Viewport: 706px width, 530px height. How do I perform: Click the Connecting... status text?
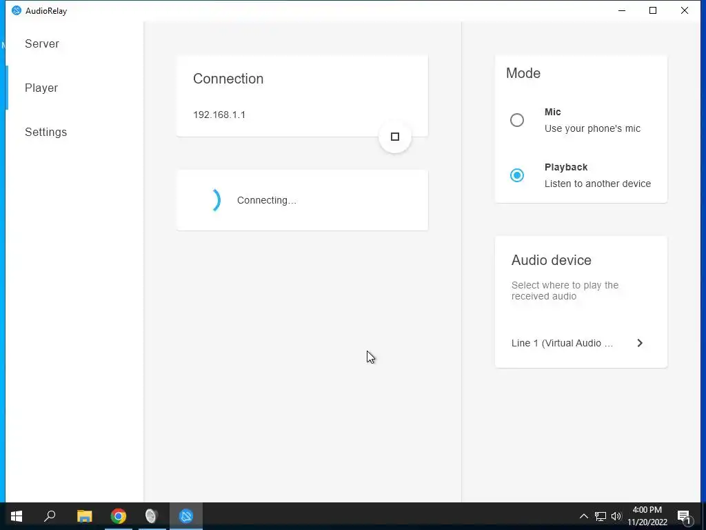(267, 200)
